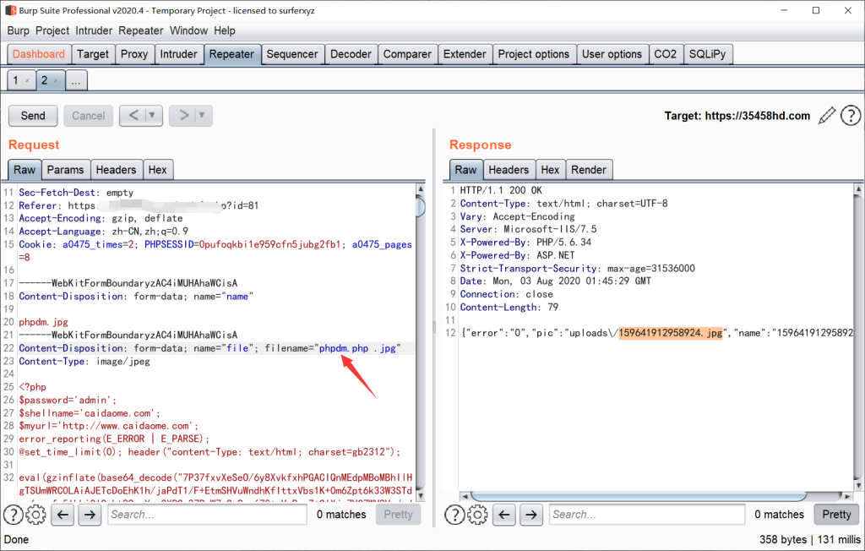
Task: Open Request search settings gear icon
Action: click(35, 515)
